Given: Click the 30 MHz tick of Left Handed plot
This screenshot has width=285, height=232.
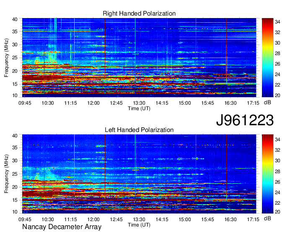Looking at the screenshot, I should pos(15,161).
